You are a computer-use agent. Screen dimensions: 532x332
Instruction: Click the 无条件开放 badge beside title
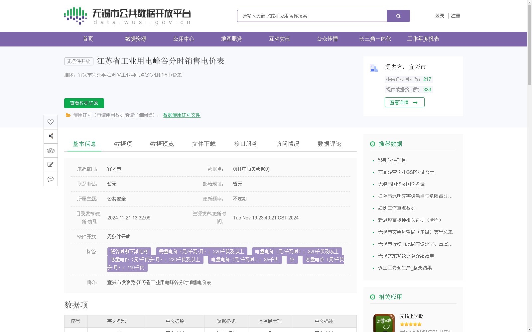tap(78, 61)
